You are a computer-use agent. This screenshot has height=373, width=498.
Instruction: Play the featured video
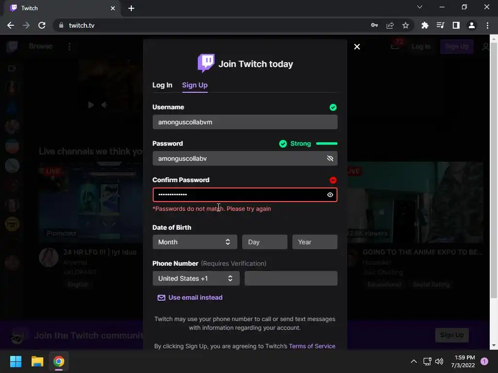[x=91, y=105]
